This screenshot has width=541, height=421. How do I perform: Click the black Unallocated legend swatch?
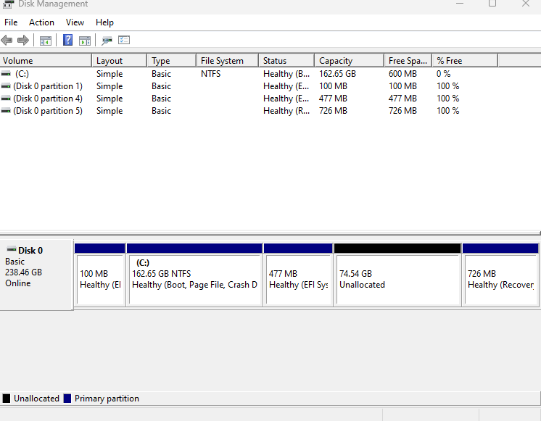point(7,399)
